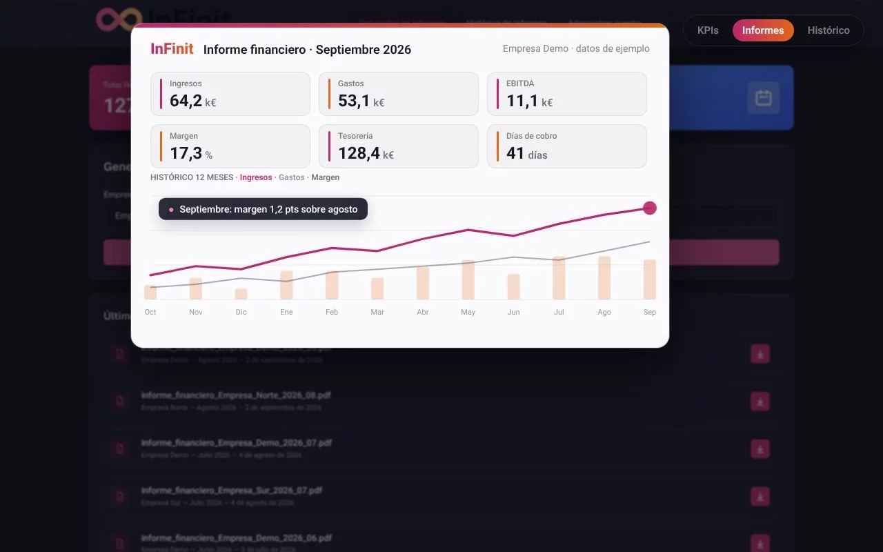Click the PDF file icon of Empresa_Norte_2026_08
Viewport: 883px width, 552px height.
pyautogui.click(x=120, y=402)
